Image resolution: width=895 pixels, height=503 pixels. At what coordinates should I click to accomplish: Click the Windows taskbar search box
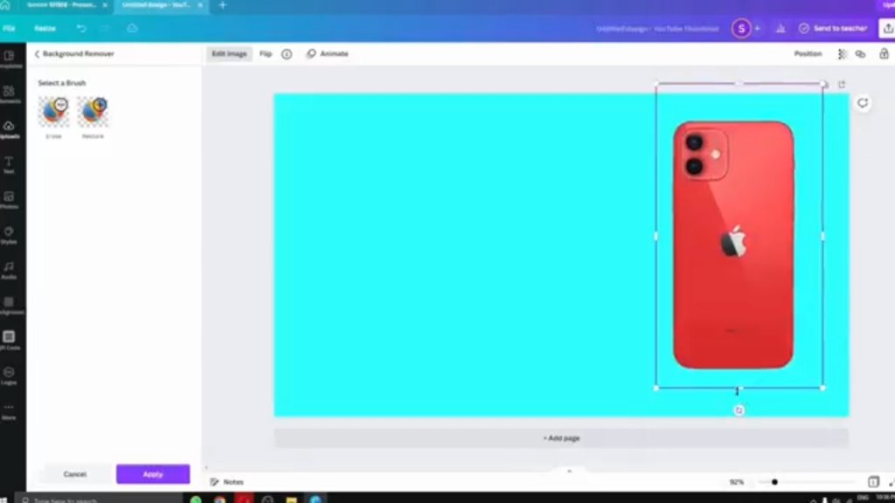(100, 500)
